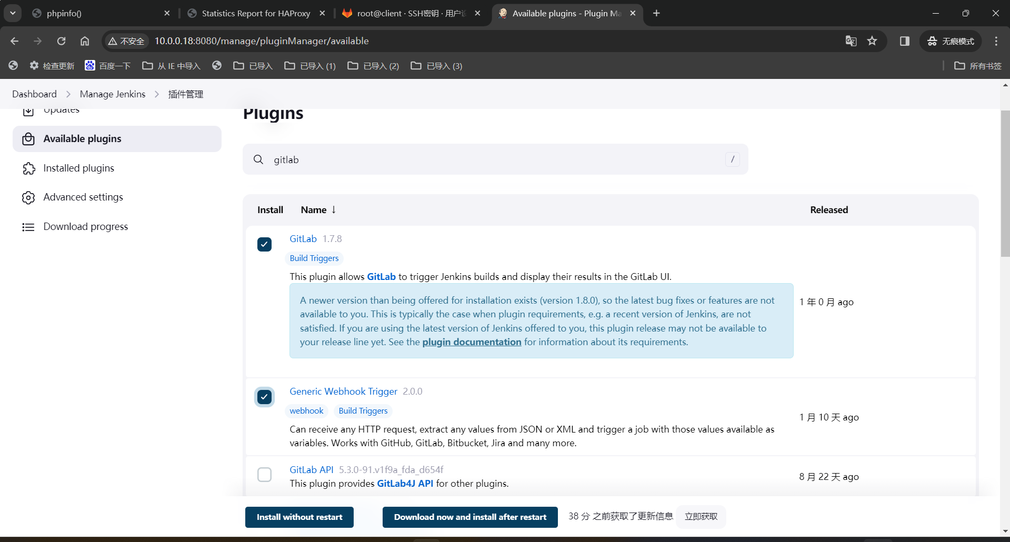Close the phpinfo() tab
Viewport: 1010px width, 542px height.
[x=167, y=13]
